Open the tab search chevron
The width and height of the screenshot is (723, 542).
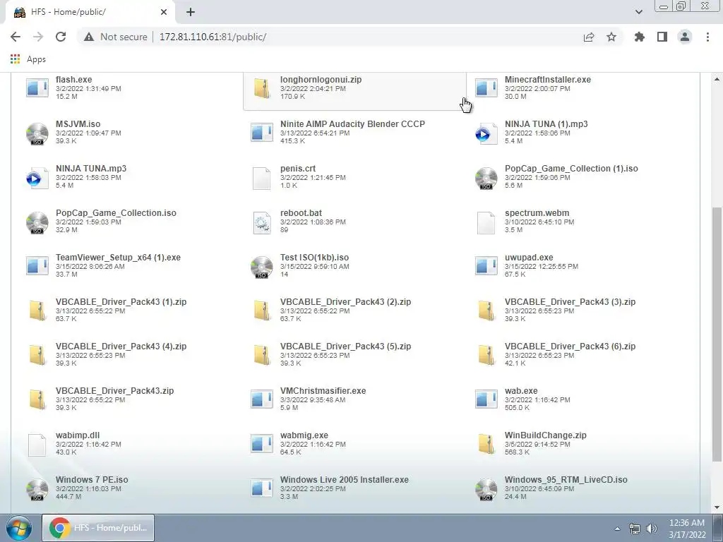(638, 12)
